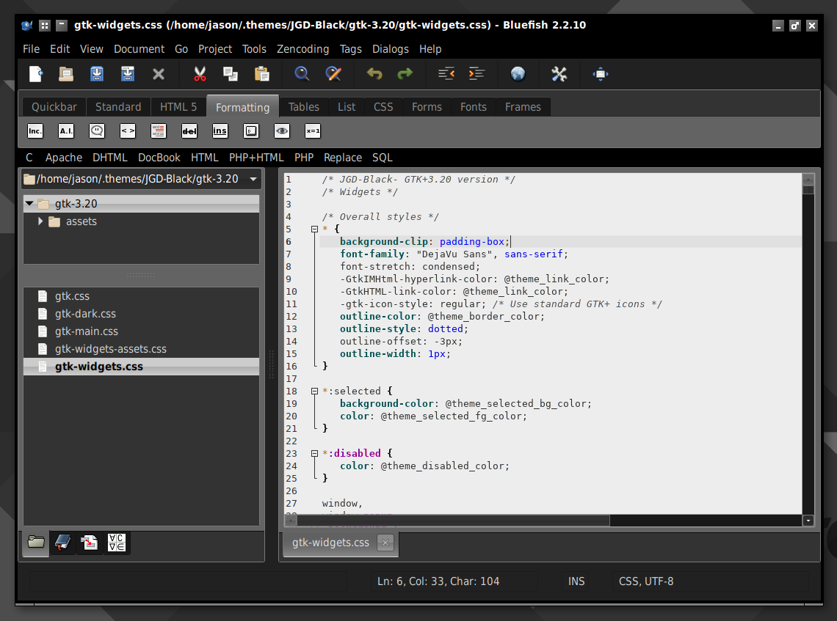
Task: Expand the assets folder
Action: click(x=40, y=221)
